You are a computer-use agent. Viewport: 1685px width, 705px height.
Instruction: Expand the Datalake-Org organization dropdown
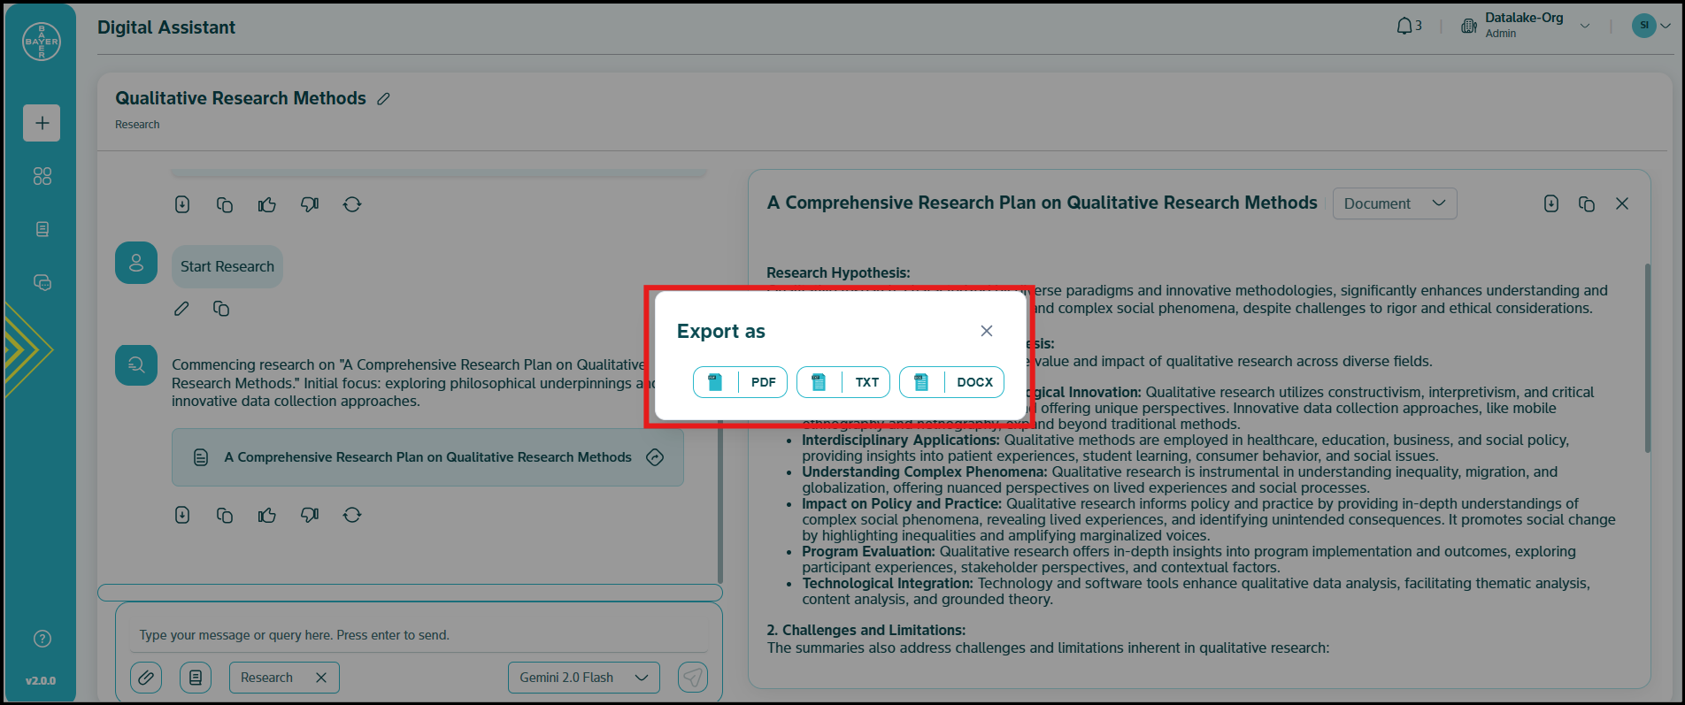click(x=1584, y=27)
